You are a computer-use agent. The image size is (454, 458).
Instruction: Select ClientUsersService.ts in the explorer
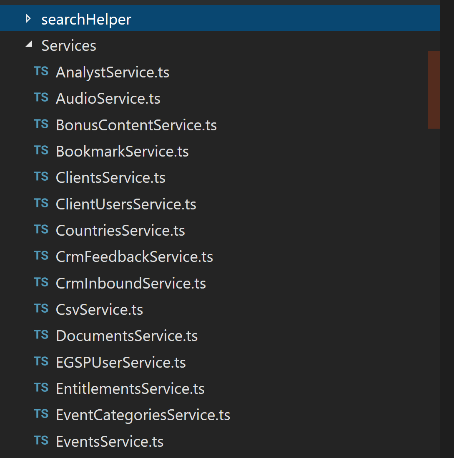click(125, 203)
